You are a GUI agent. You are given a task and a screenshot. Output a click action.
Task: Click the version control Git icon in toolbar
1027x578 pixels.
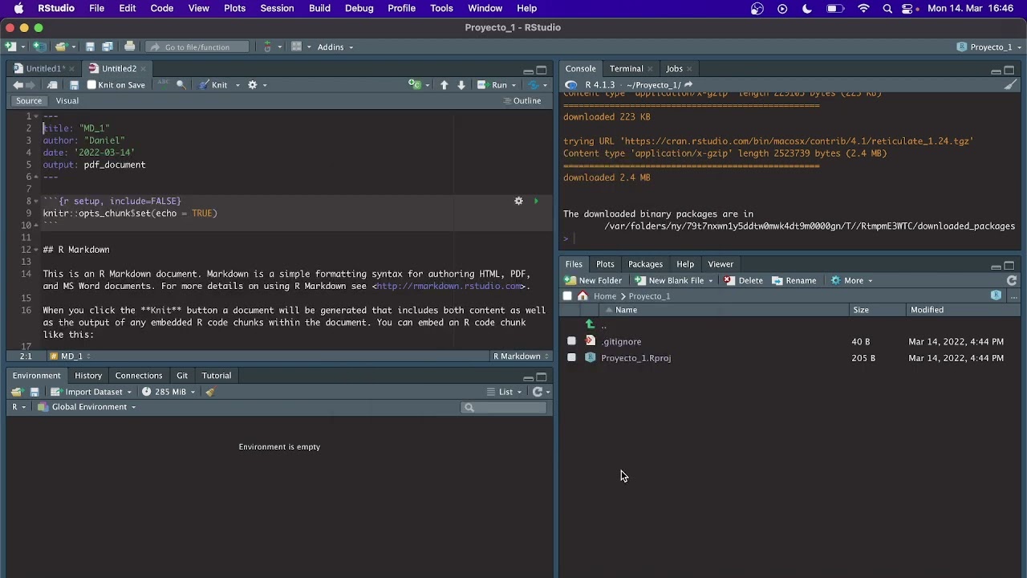267,47
